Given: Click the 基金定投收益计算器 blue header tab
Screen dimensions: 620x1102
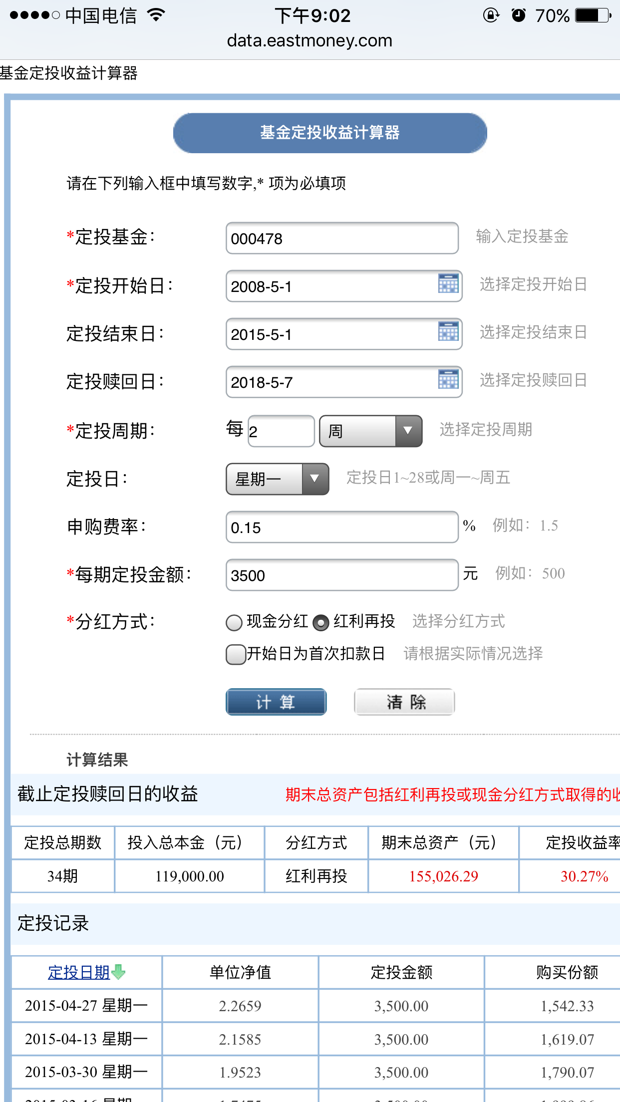Looking at the screenshot, I should [x=329, y=133].
